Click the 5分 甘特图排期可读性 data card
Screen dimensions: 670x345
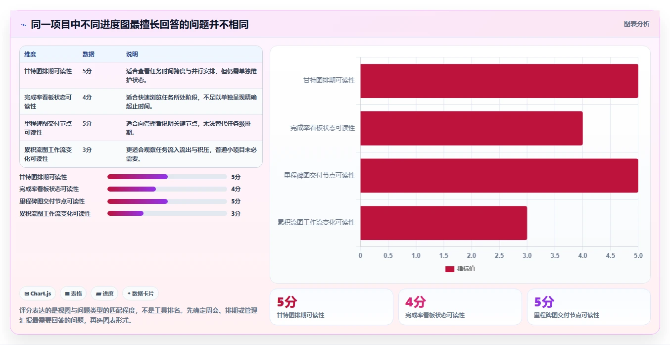pyautogui.click(x=332, y=307)
